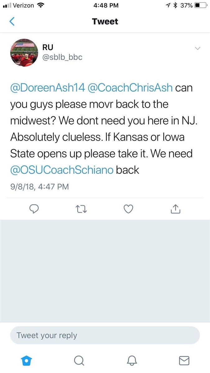
Task: Open the Notifications bell tab
Action: click(x=132, y=360)
